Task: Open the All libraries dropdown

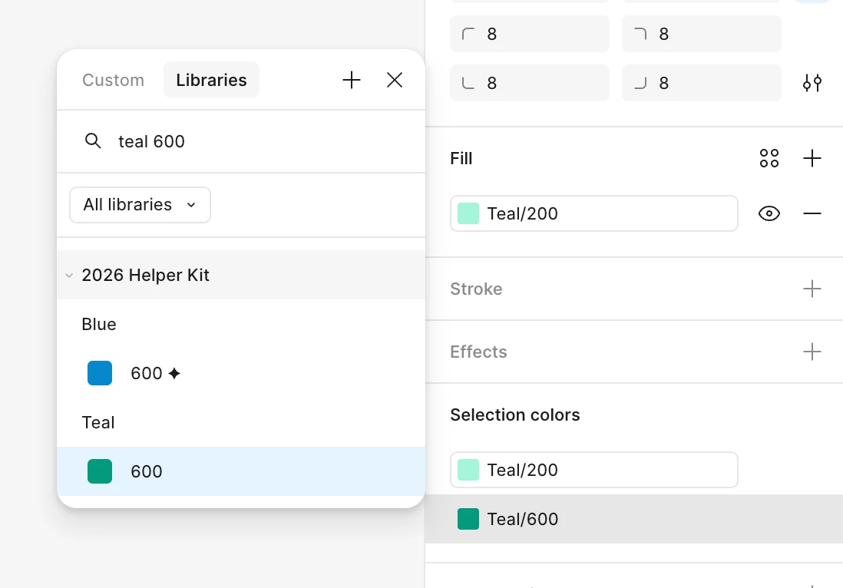Action: (140, 205)
